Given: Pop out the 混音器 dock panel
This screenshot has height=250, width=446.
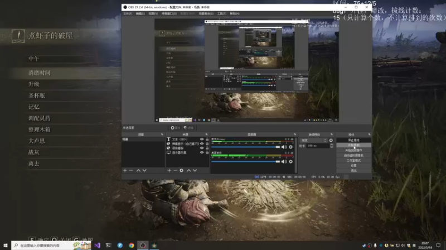Looking at the screenshot, I should [x=295, y=134].
